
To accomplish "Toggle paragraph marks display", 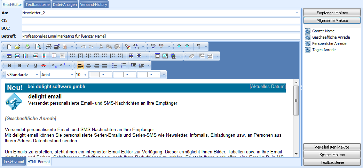I will 198,47.
